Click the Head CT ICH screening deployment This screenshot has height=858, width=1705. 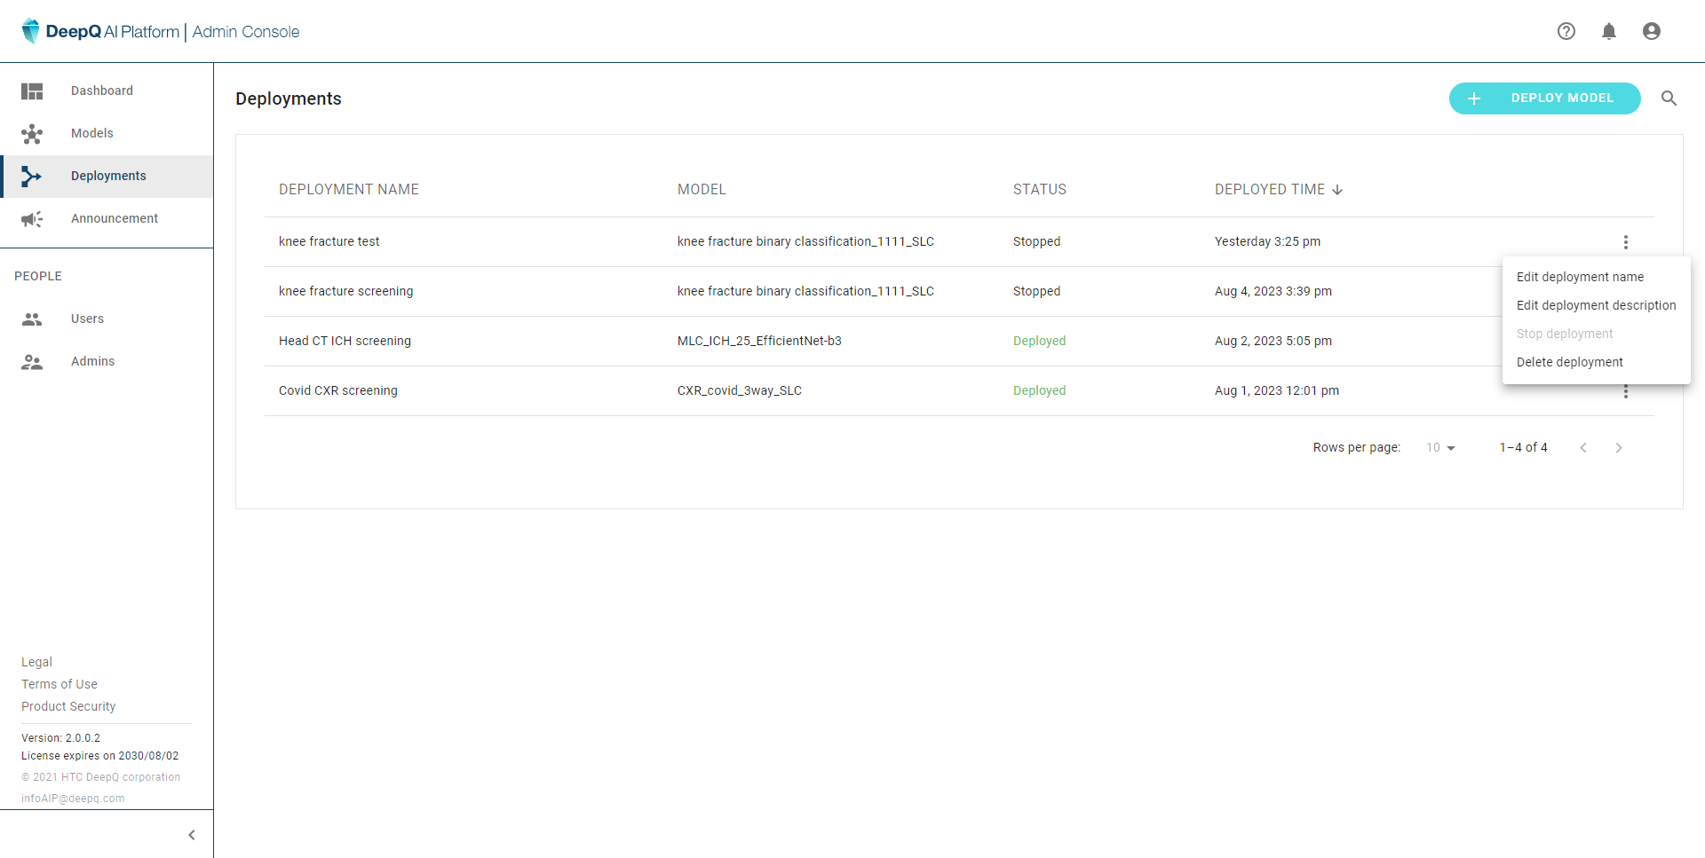click(345, 341)
